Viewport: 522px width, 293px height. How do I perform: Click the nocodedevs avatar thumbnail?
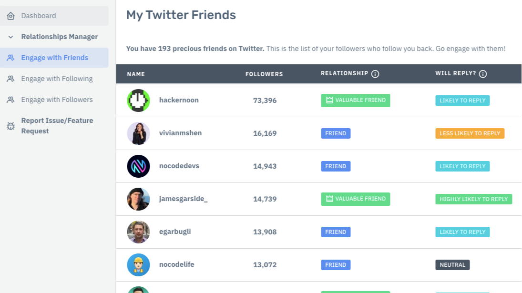point(138,166)
